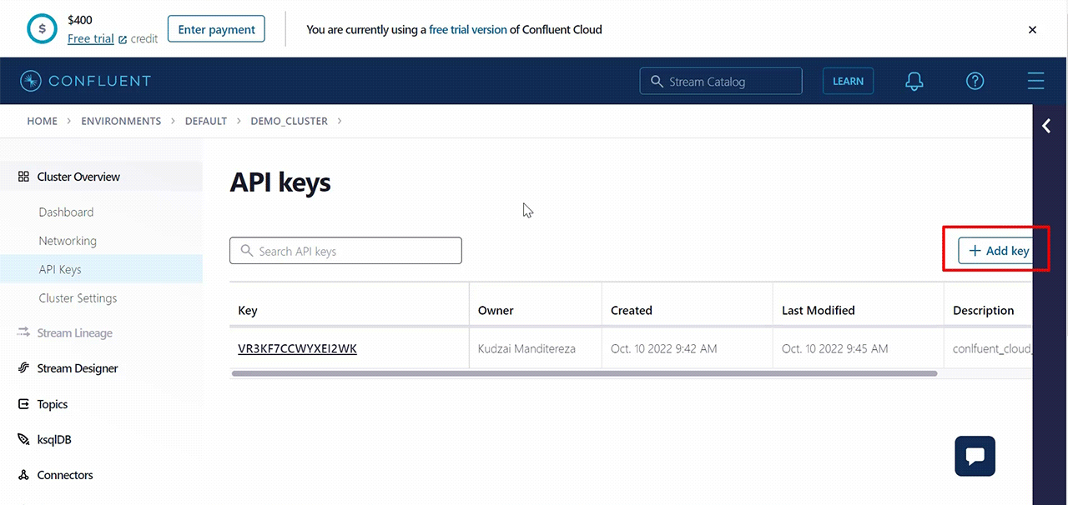Click the Topics icon in sidebar
The width and height of the screenshot is (1068, 505).
(x=23, y=404)
